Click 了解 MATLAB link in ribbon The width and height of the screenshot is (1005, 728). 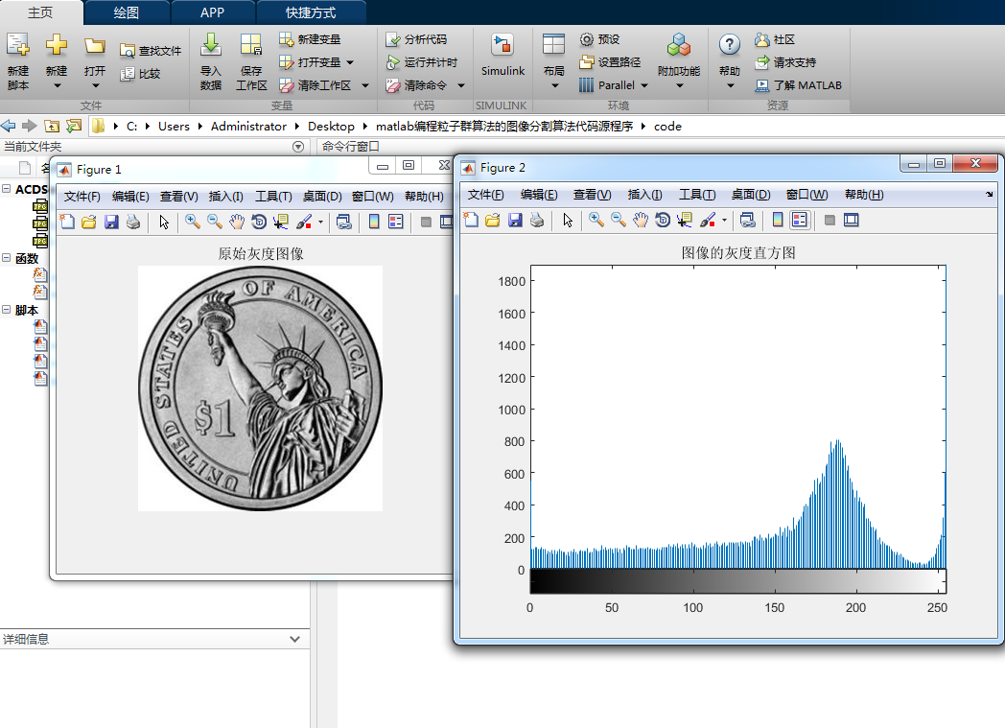798,85
